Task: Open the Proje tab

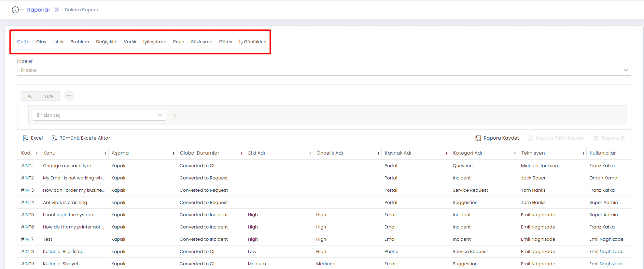Action: [179, 42]
